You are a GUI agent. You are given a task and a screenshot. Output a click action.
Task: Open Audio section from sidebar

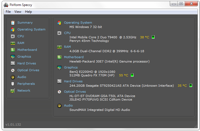point(22,77)
